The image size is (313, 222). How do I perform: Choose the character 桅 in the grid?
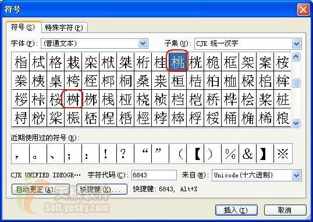coord(213,61)
